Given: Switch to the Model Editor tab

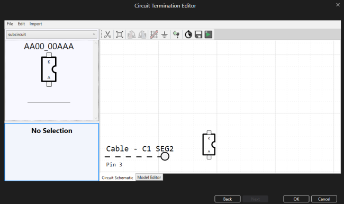Looking at the screenshot, I should click(149, 177).
